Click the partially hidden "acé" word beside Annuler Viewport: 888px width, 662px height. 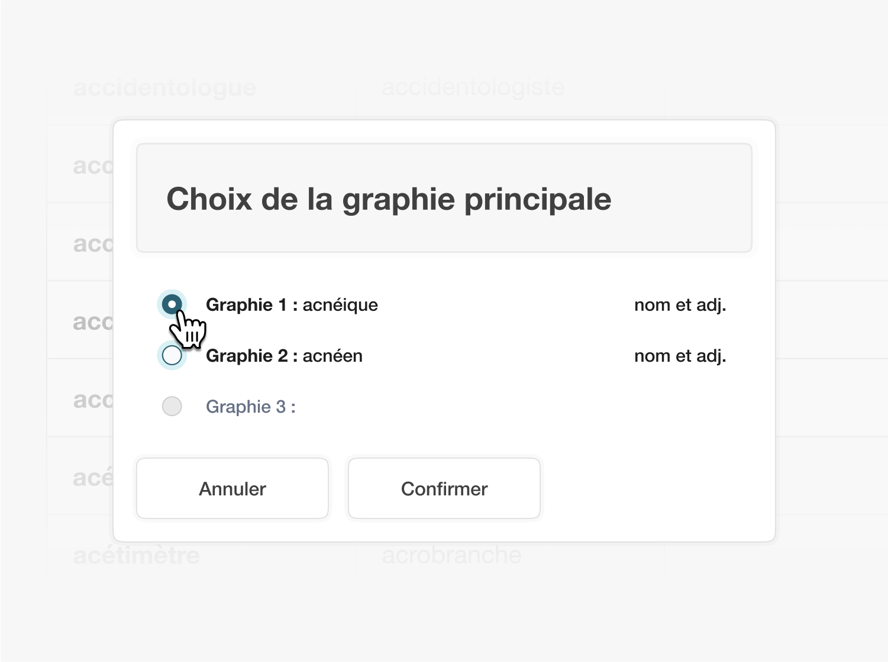pyautogui.click(x=93, y=478)
